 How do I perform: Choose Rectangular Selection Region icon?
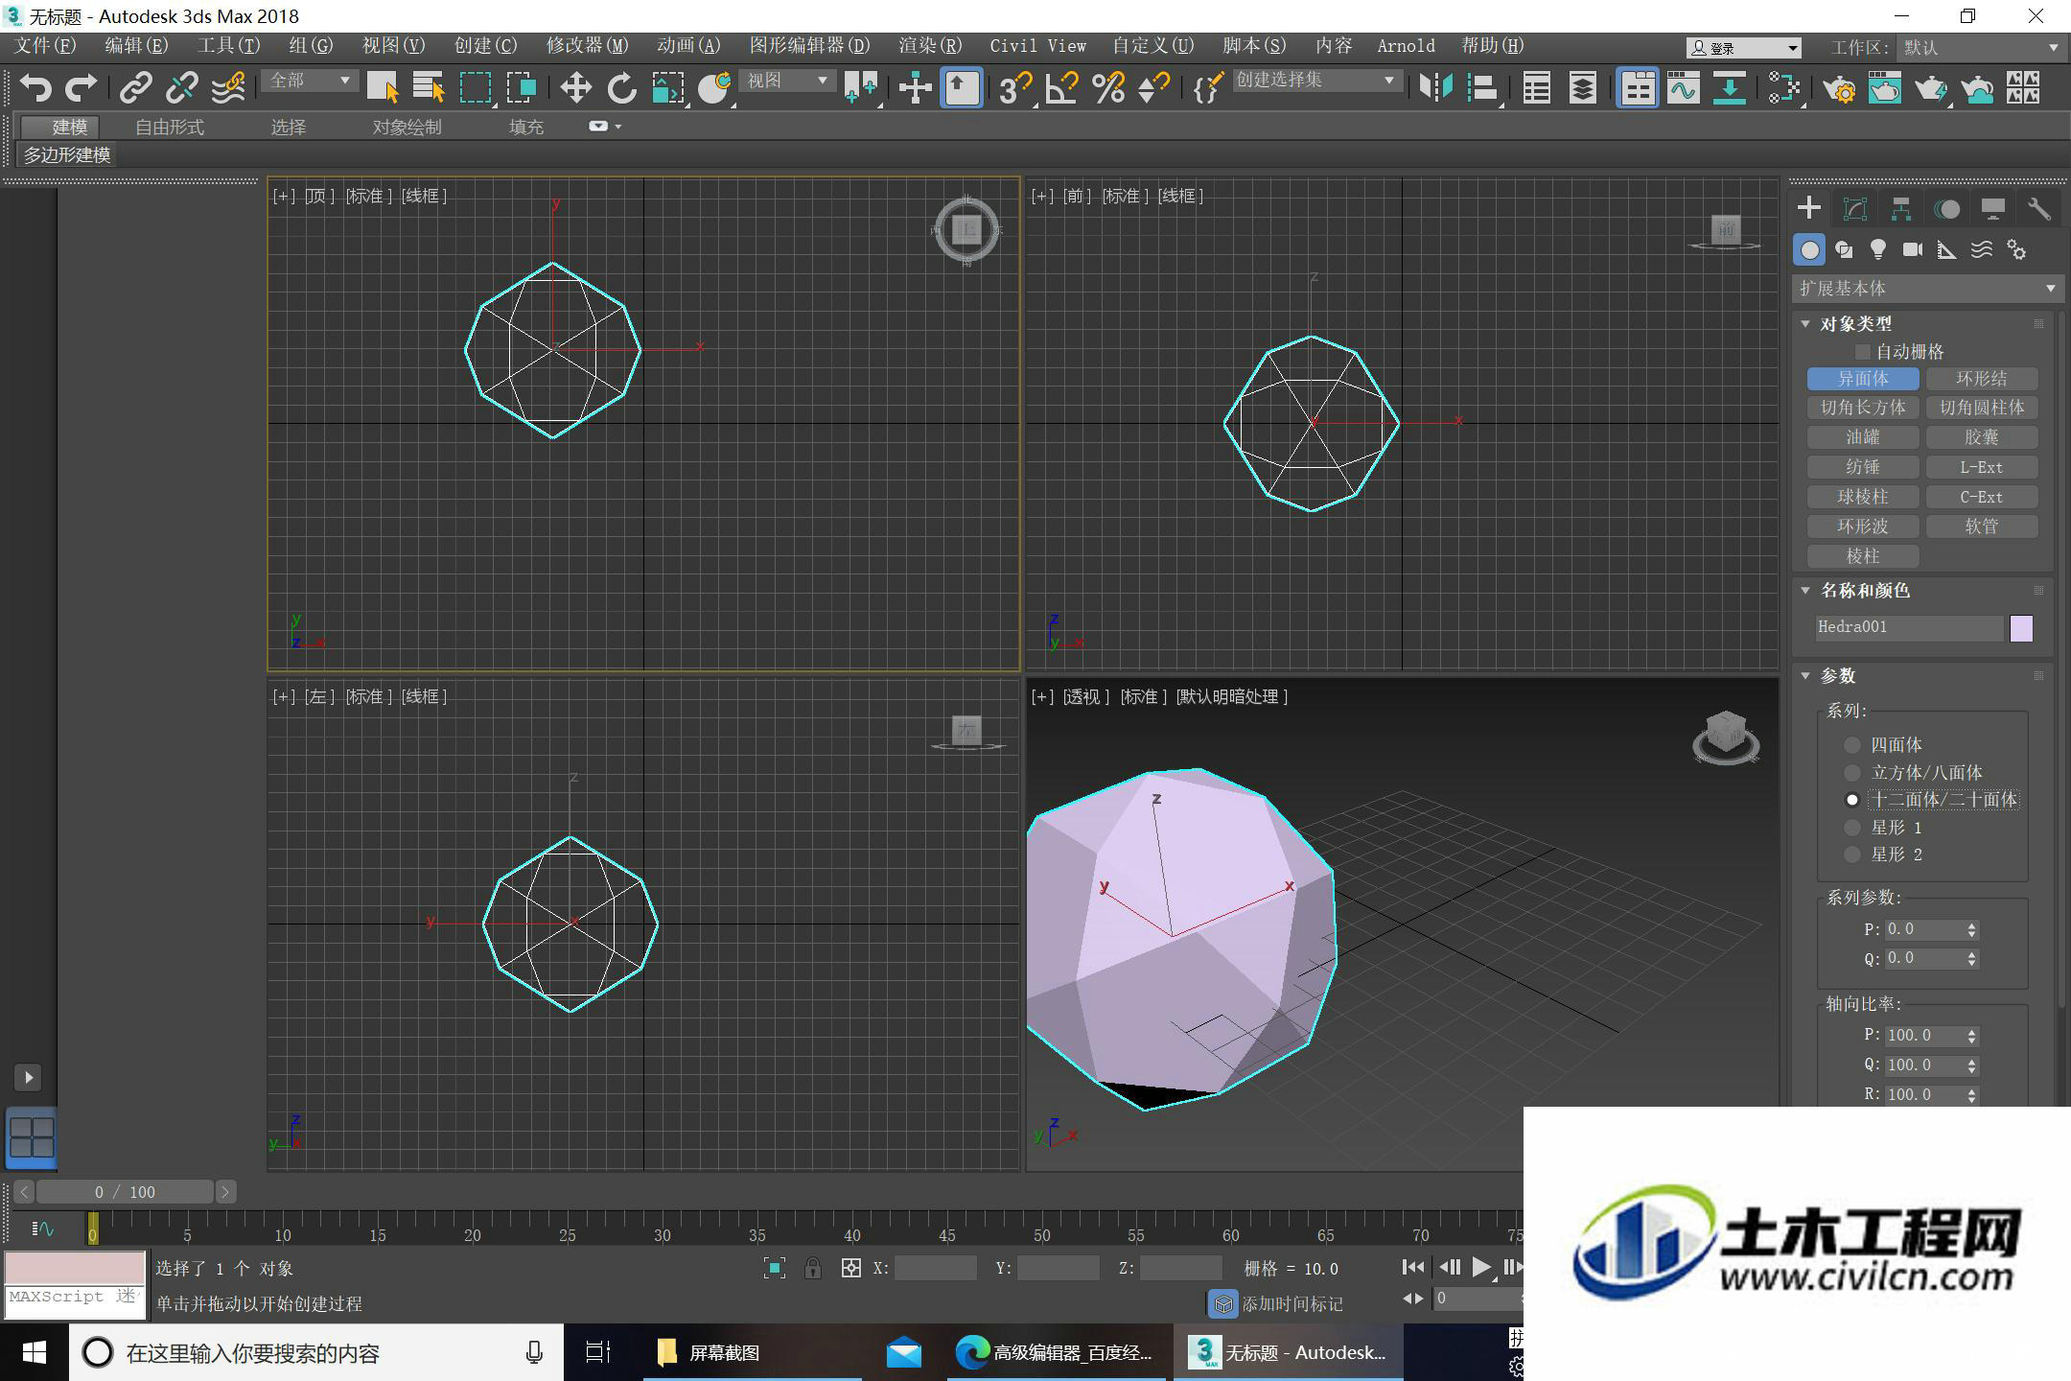point(476,88)
